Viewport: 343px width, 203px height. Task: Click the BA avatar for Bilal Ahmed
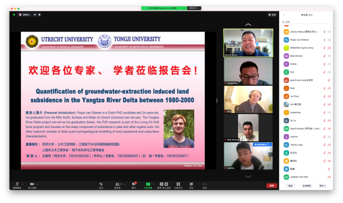click(x=287, y=56)
